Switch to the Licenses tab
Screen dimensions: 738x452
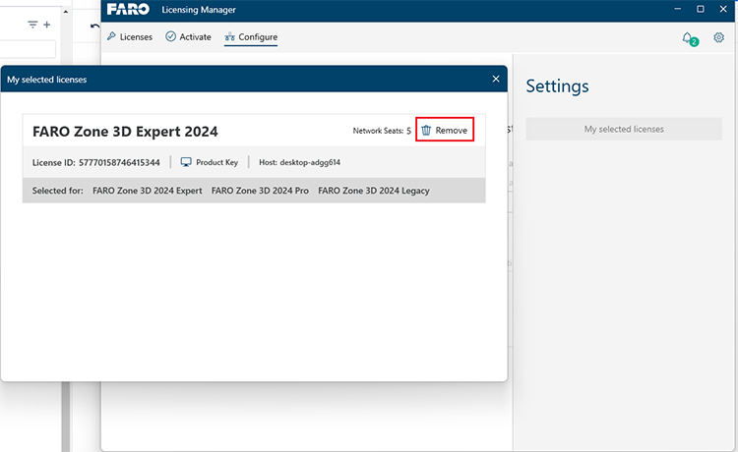(x=135, y=37)
